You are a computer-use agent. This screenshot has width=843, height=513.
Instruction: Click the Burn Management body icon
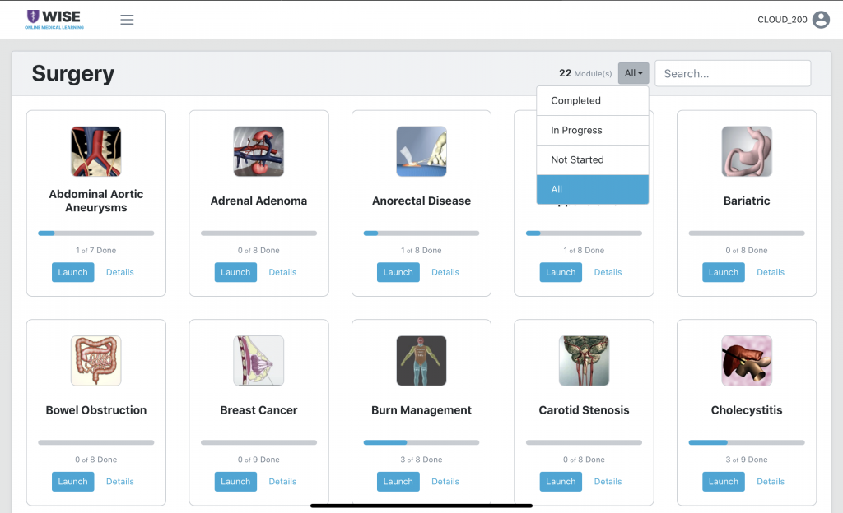pos(421,361)
